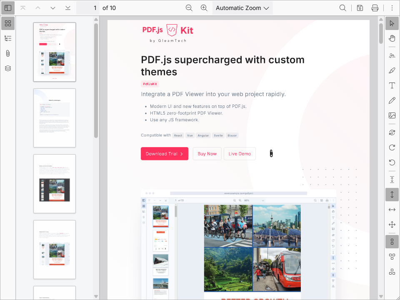Open the page 2 thumbnail
The height and width of the screenshot is (300, 400).
(x=55, y=118)
